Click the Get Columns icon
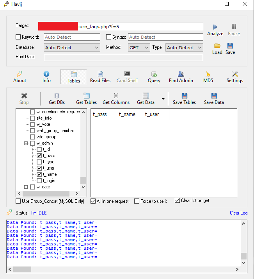Viewport: 254px width, 279px height. coord(116,96)
